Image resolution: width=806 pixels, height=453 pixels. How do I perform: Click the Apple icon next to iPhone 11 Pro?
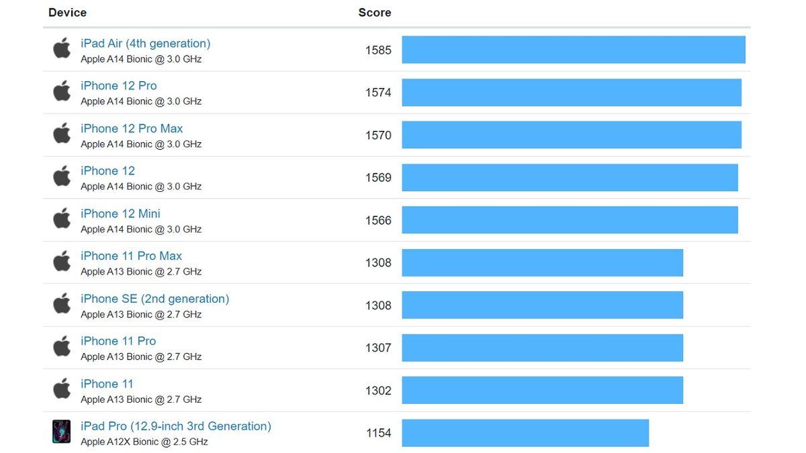click(x=61, y=346)
